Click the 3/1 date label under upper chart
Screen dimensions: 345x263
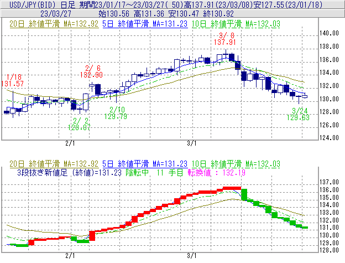[192, 143]
